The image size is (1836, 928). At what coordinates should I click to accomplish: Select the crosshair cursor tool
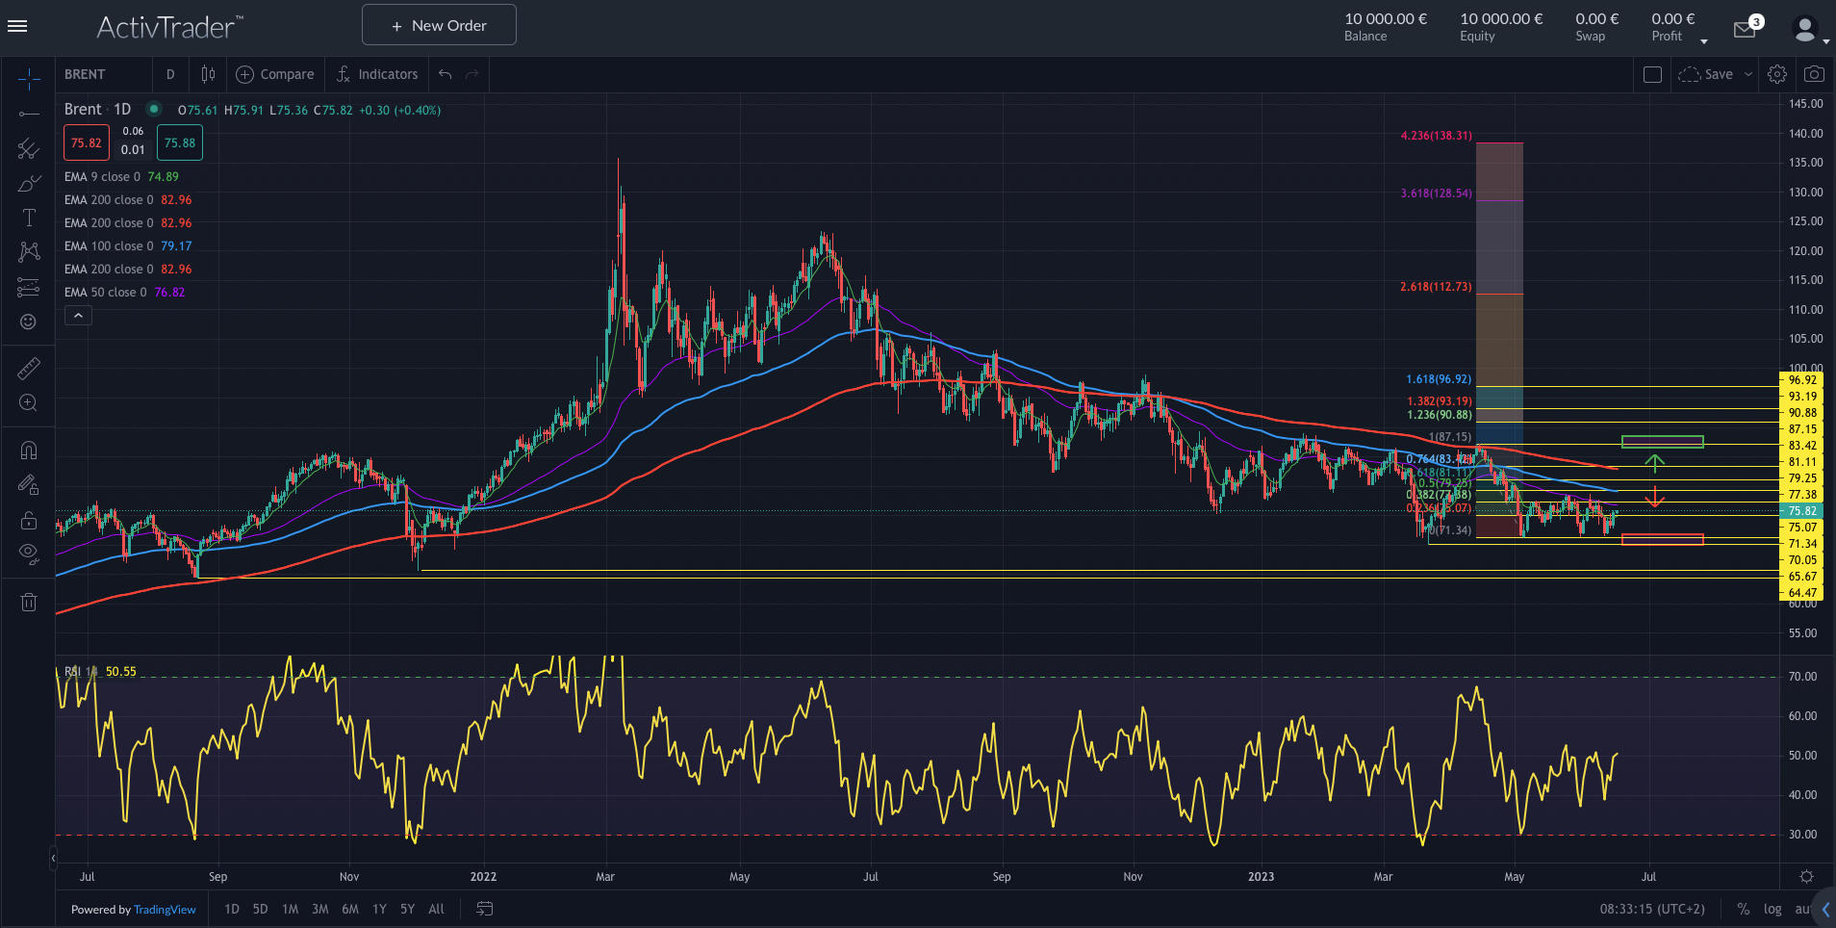(x=28, y=79)
